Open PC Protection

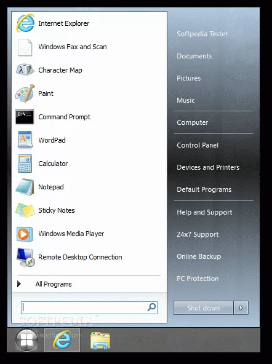(x=198, y=279)
